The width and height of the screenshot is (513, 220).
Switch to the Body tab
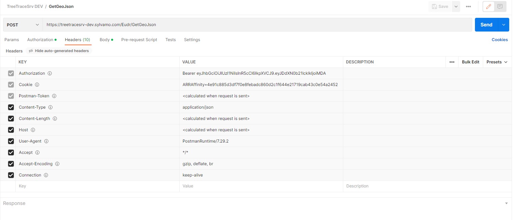[105, 40]
